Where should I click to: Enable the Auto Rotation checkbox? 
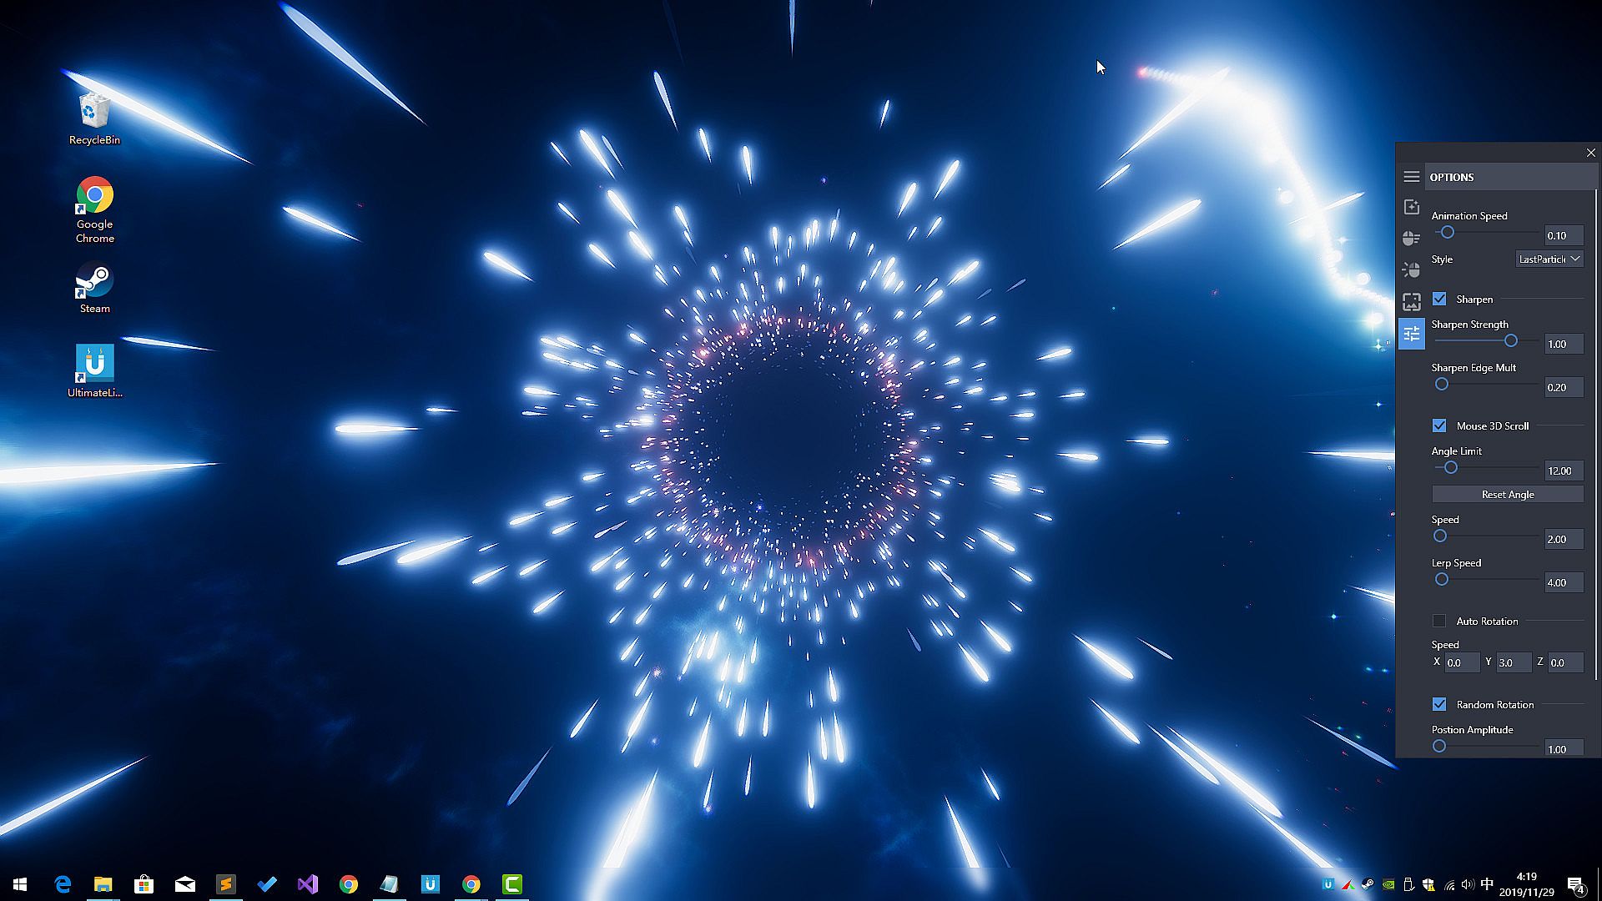point(1439,621)
